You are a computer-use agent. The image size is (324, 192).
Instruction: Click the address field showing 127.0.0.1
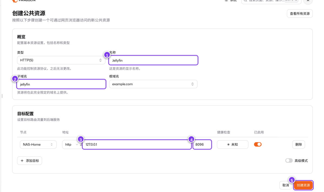coord(137,144)
